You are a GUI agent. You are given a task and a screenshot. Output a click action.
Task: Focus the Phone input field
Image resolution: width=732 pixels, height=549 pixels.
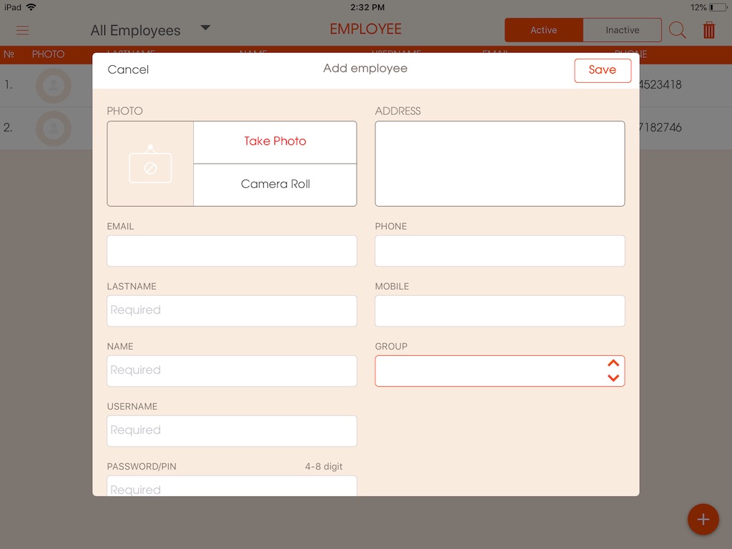[500, 251]
